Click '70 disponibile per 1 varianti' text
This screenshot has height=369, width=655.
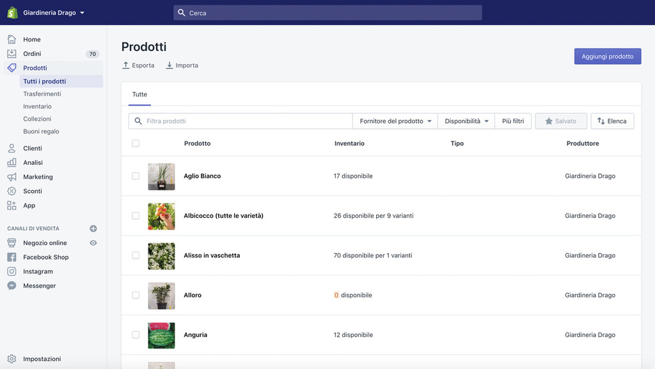[x=373, y=255]
